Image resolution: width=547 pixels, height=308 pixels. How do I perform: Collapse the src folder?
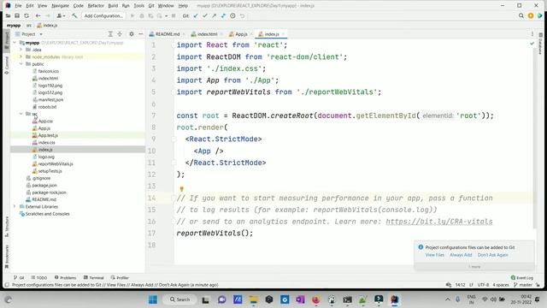tap(21, 114)
